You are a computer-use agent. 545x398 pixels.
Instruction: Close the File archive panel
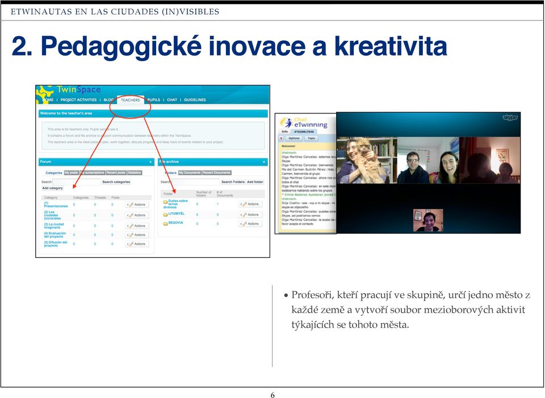click(264, 162)
